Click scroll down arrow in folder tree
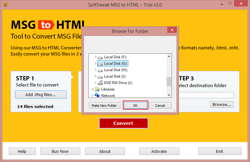This screenshot has height=162, width=250. [x=169, y=95]
